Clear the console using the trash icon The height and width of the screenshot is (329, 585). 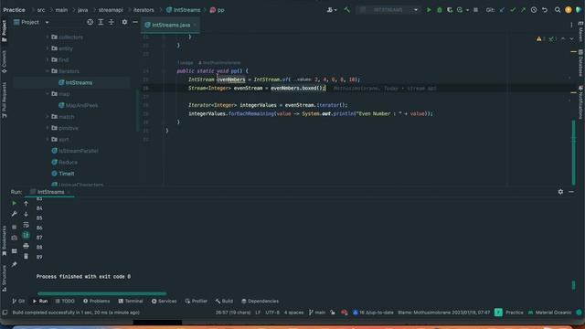click(26, 256)
